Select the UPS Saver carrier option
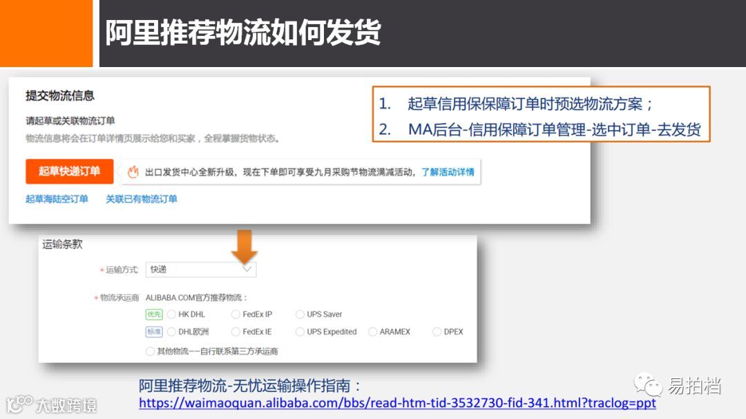Image resolution: width=746 pixels, height=419 pixels. [x=300, y=314]
